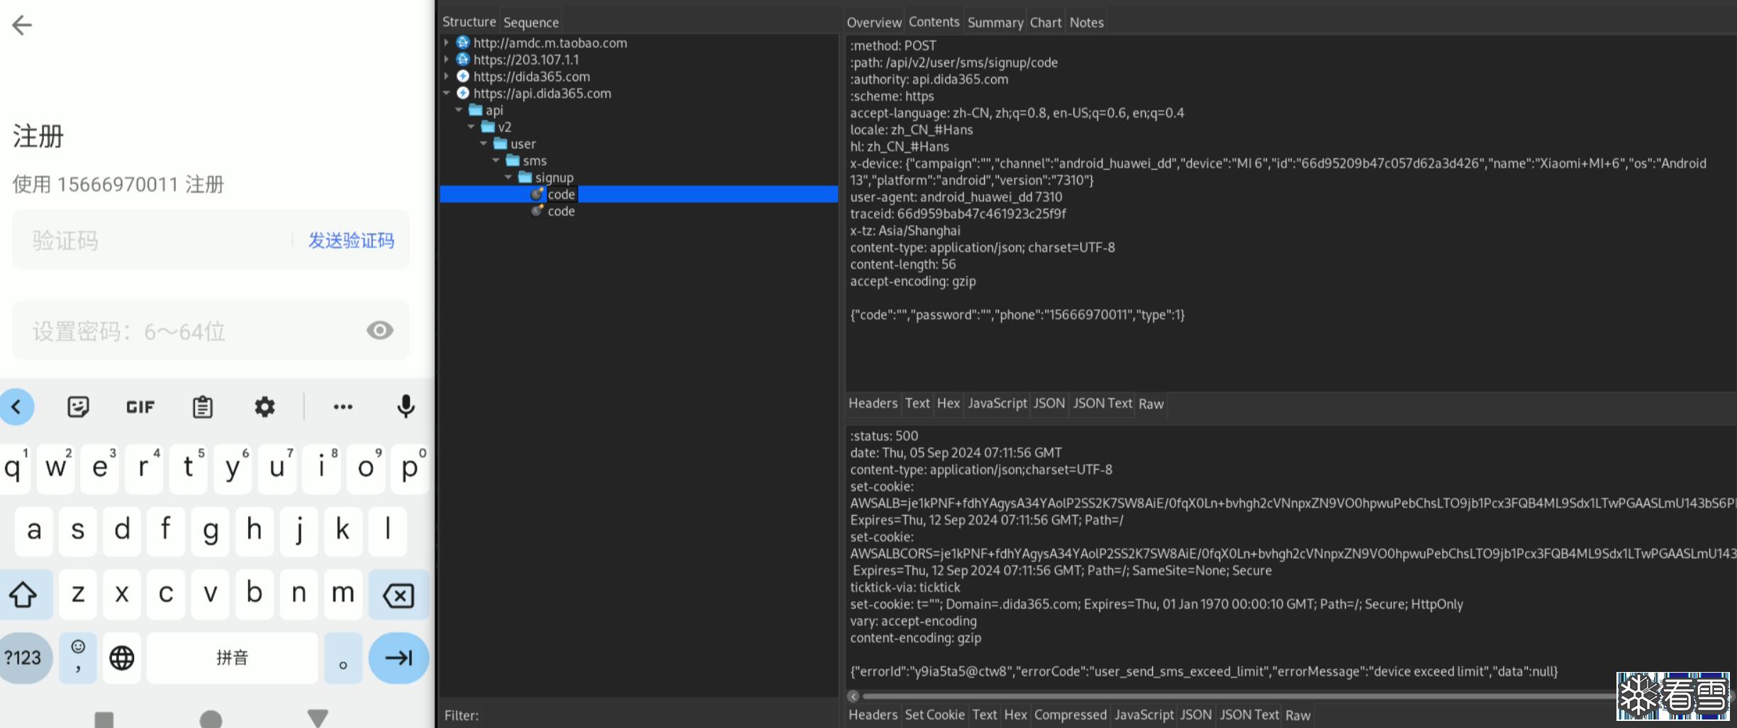This screenshot has height=728, width=1737.
Task: Open the response JSON Text tab
Action: (1249, 715)
